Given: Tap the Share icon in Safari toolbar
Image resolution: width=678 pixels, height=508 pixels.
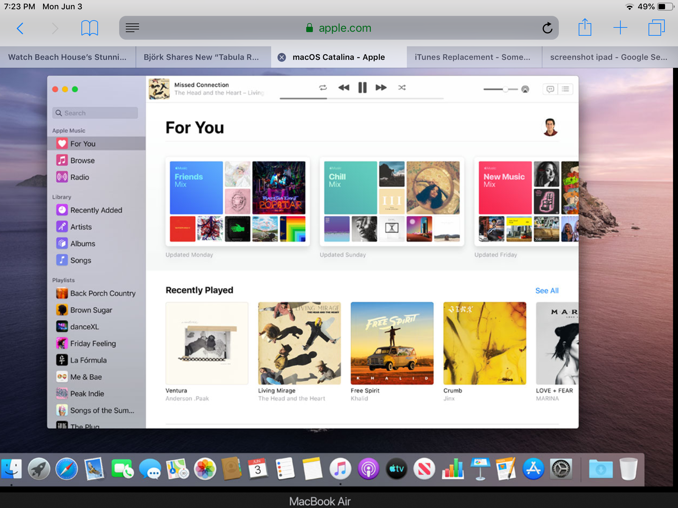Looking at the screenshot, I should point(585,27).
